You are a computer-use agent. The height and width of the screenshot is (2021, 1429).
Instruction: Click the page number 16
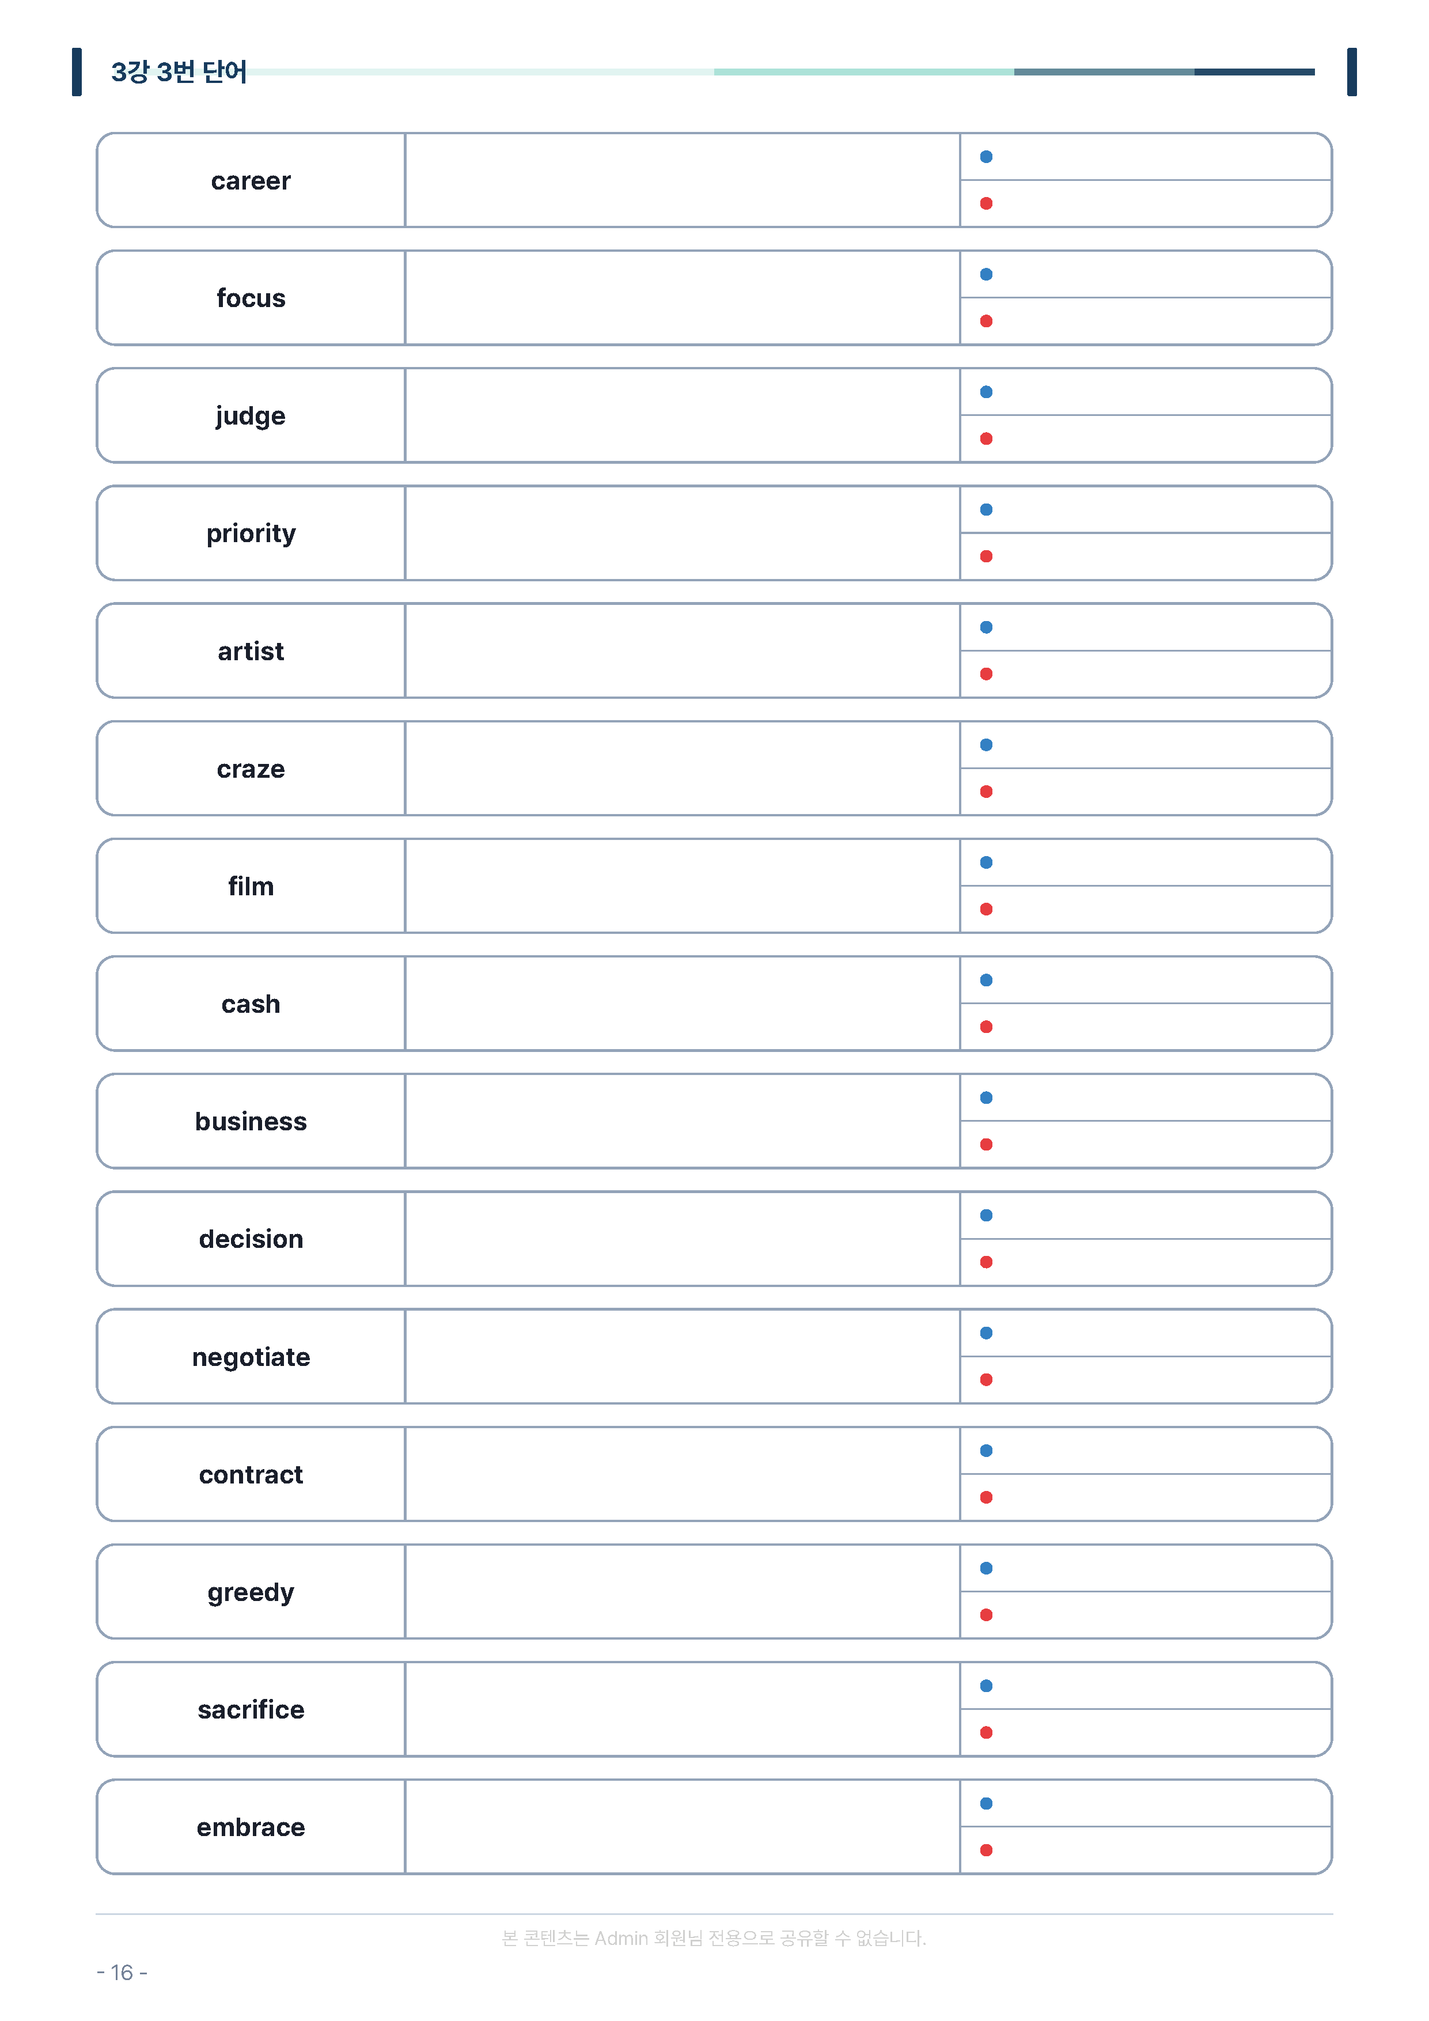pos(122,1973)
